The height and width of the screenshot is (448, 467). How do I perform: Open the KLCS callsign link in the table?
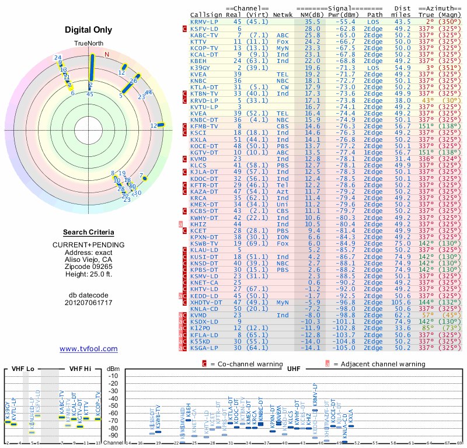coord(198,166)
